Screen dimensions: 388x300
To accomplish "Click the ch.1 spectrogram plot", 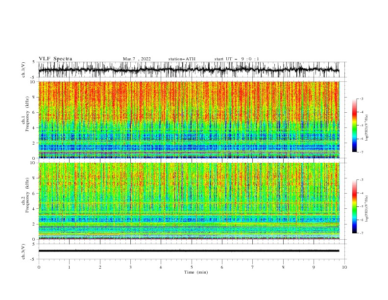I will coord(189,120).
